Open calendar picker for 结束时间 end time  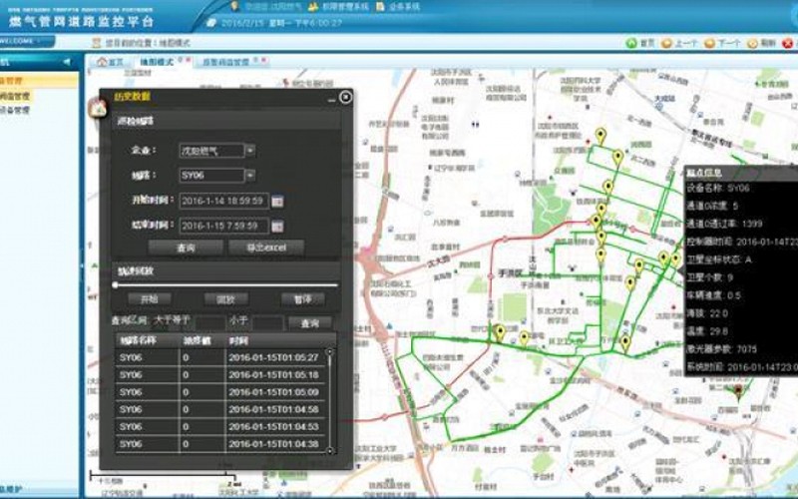click(277, 226)
